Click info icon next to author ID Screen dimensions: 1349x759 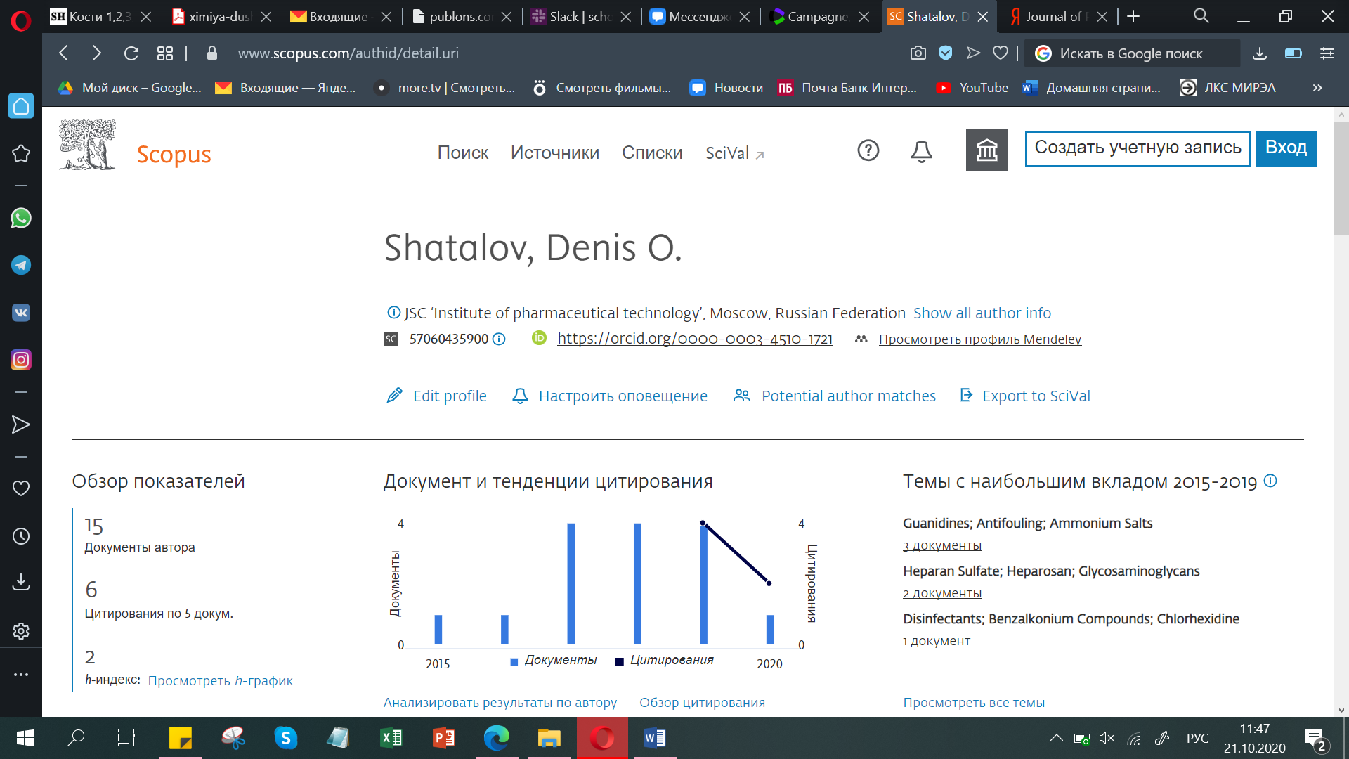[499, 339]
